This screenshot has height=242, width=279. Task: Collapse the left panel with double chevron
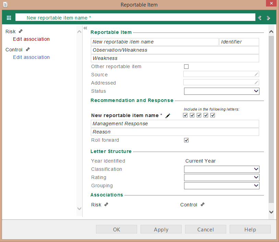click(x=85, y=28)
